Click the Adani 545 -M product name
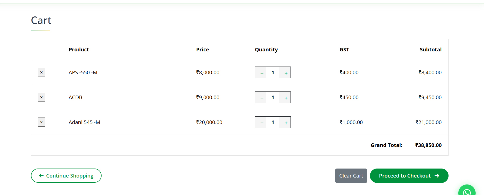 [x=84, y=122]
